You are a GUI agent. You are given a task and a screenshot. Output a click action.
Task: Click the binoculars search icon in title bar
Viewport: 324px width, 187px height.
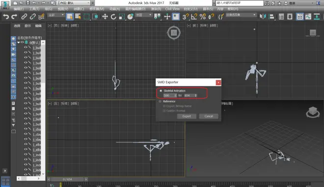[267, 3]
